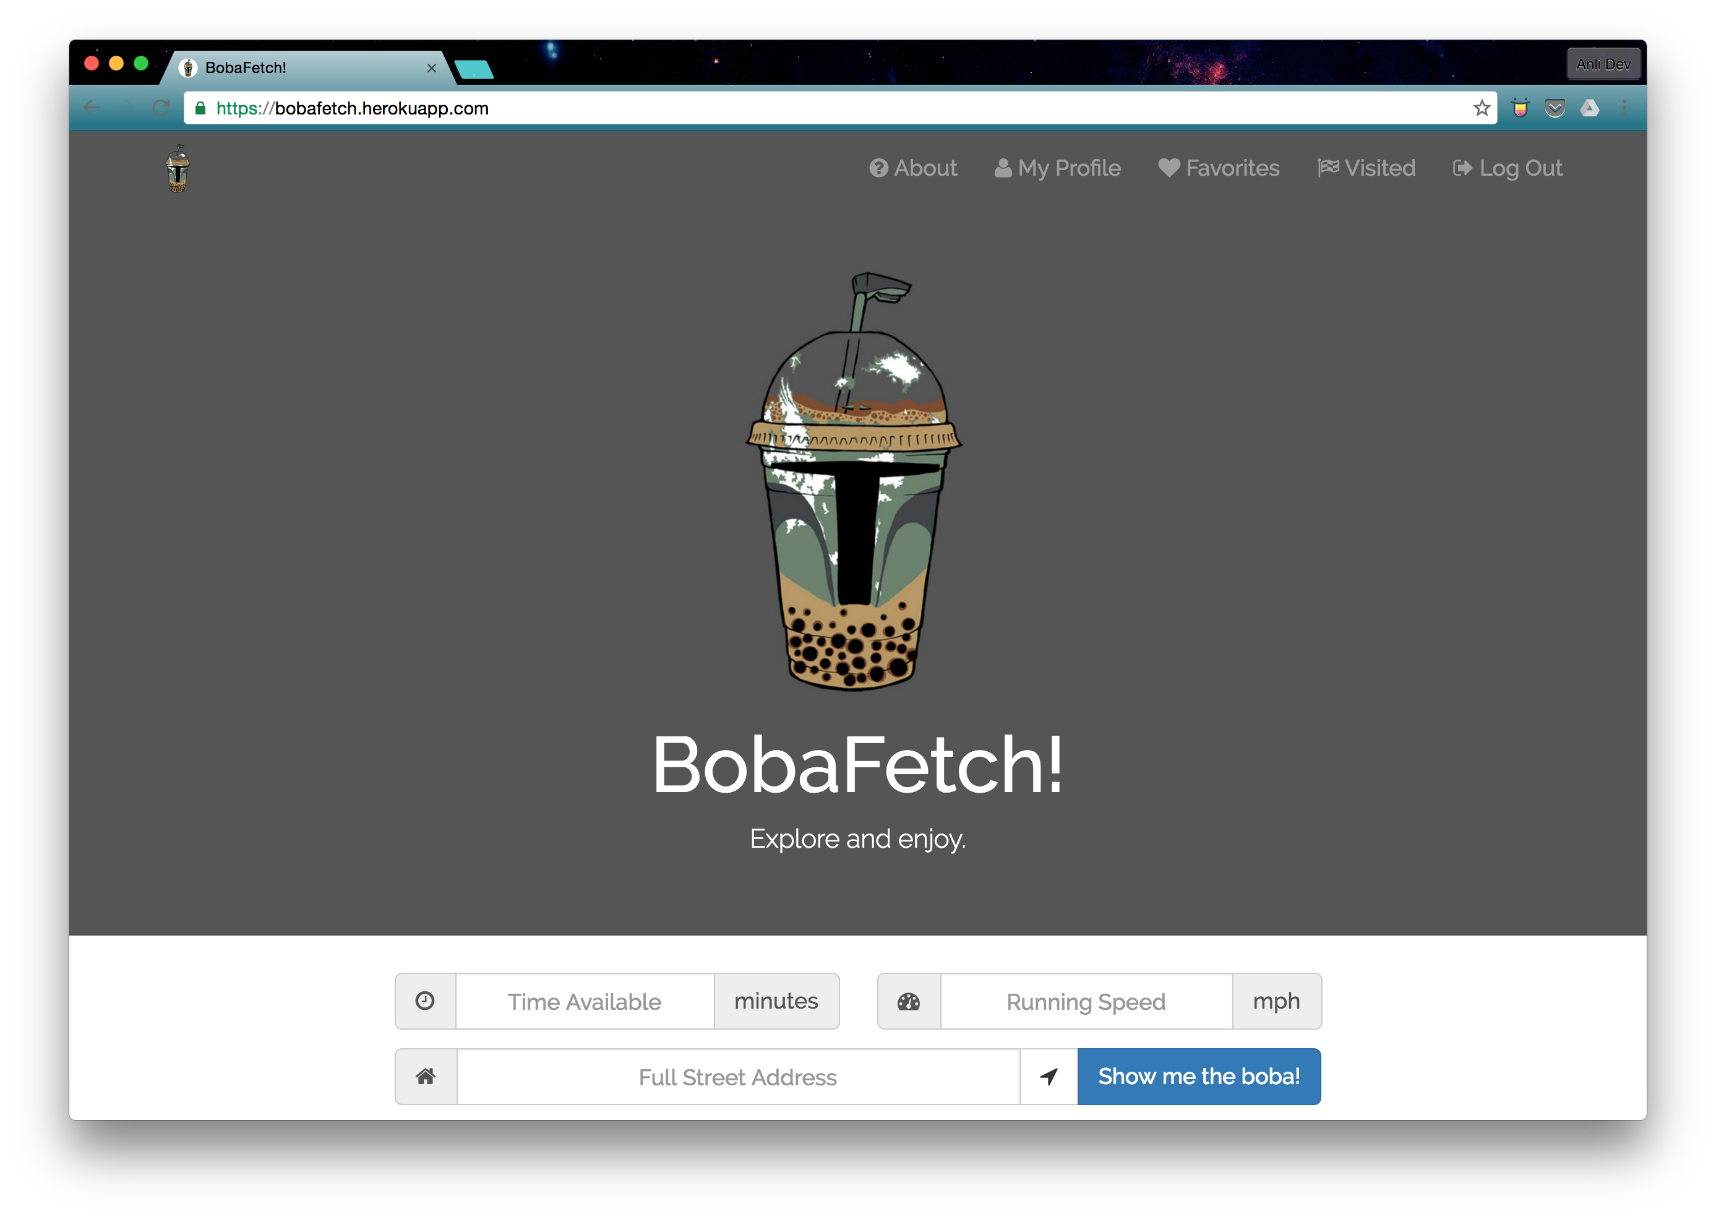Image resolution: width=1716 pixels, height=1219 pixels.
Task: Open the About page link
Action: coord(913,168)
